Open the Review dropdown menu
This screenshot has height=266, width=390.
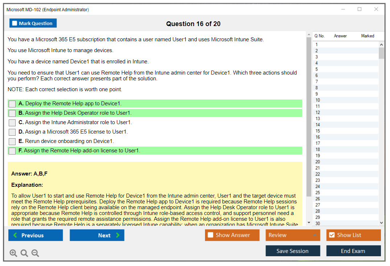293,235
